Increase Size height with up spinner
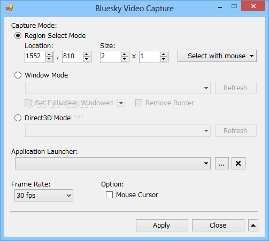Image resolution: width=269 pixels, height=241 pixels. (x=164, y=54)
